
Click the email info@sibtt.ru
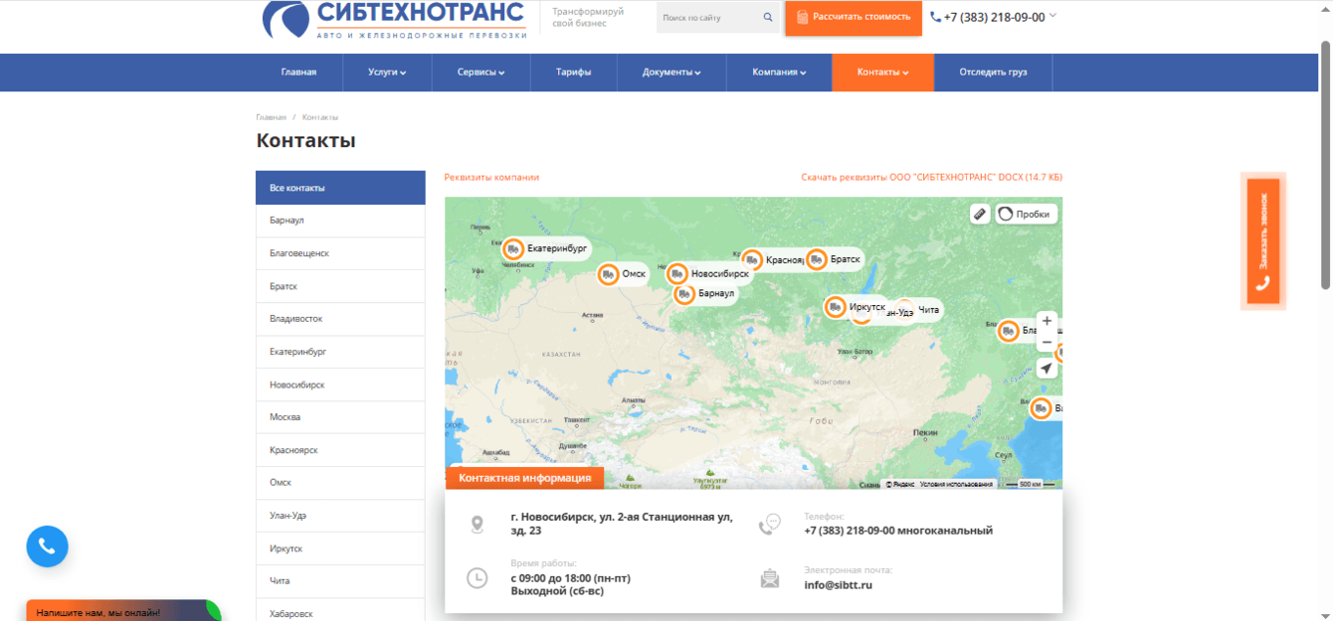[x=838, y=585]
